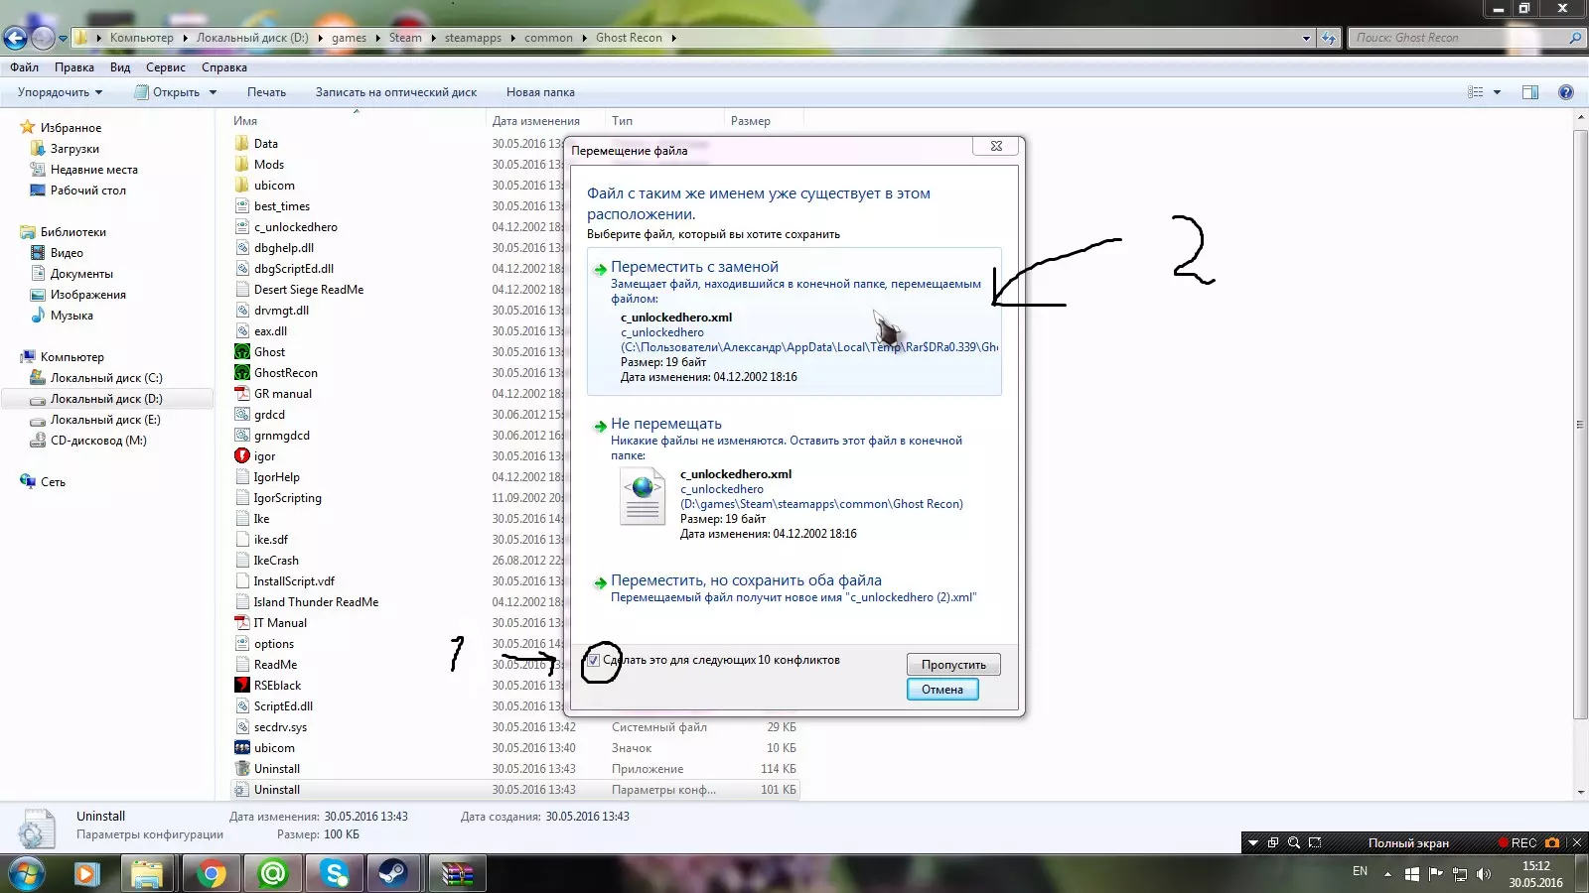Select CD-дисковод (M:) in navigation pane
This screenshot has width=1589, height=893.
click(98, 441)
